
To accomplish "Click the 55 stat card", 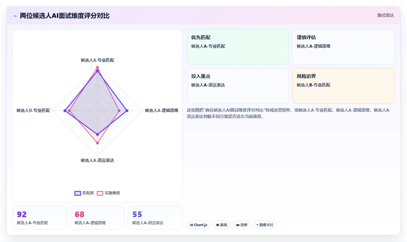I will coord(155,218).
